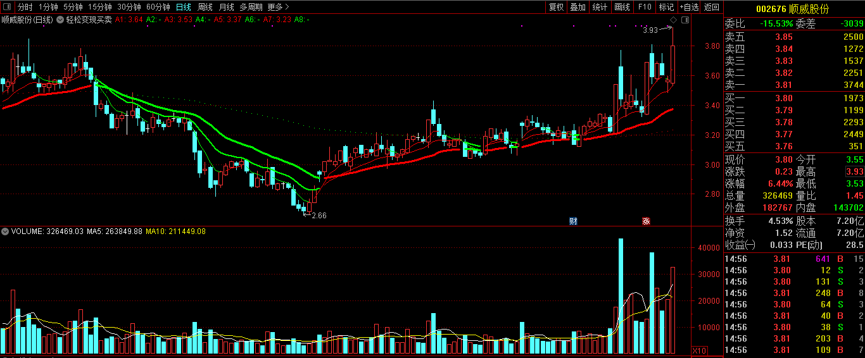Click the 顺威股份(日线) chart label
Screen dimensions: 865x358
pyautogui.click(x=27, y=20)
